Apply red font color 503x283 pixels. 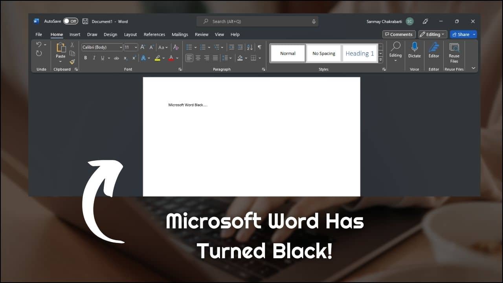point(171,58)
